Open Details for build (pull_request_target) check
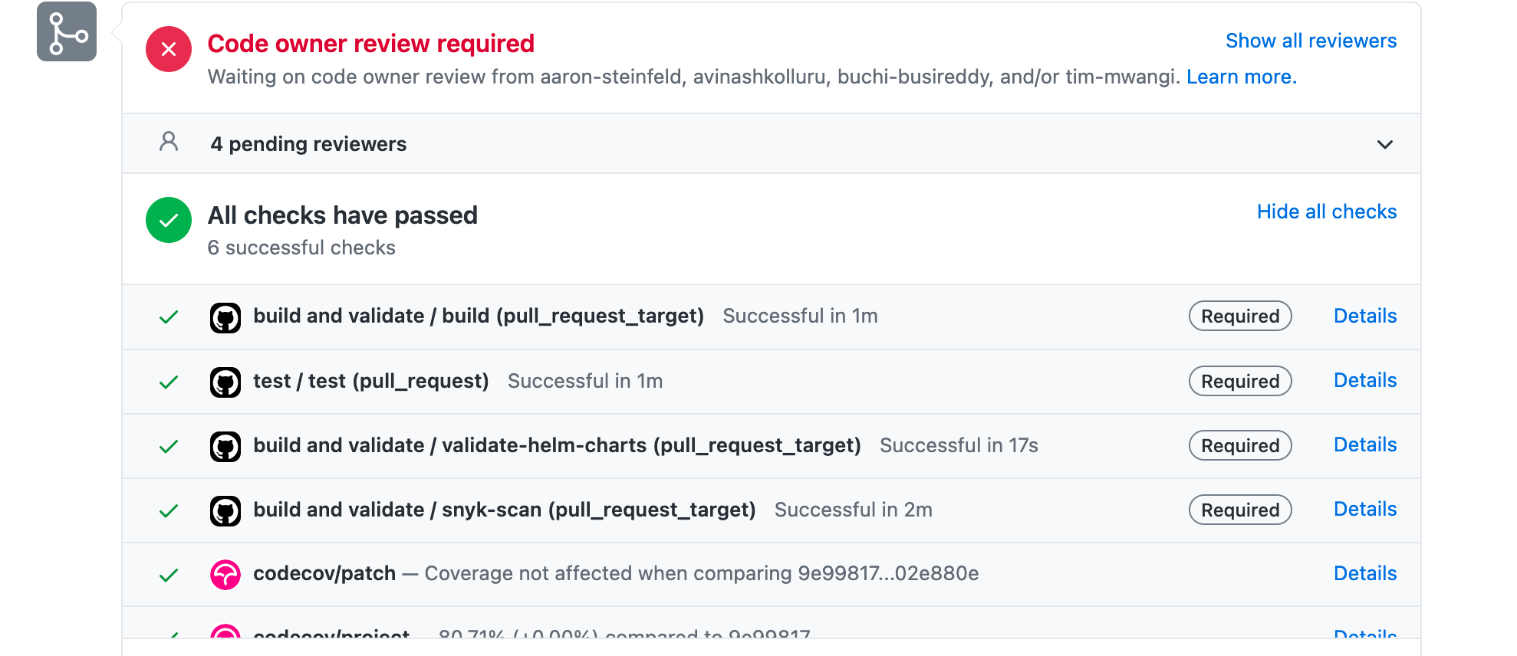1517x656 pixels. pos(1365,316)
